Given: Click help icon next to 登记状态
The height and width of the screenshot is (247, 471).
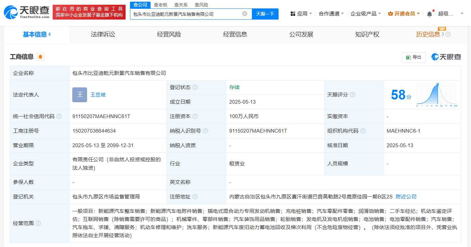Looking at the screenshot, I should (195, 87).
